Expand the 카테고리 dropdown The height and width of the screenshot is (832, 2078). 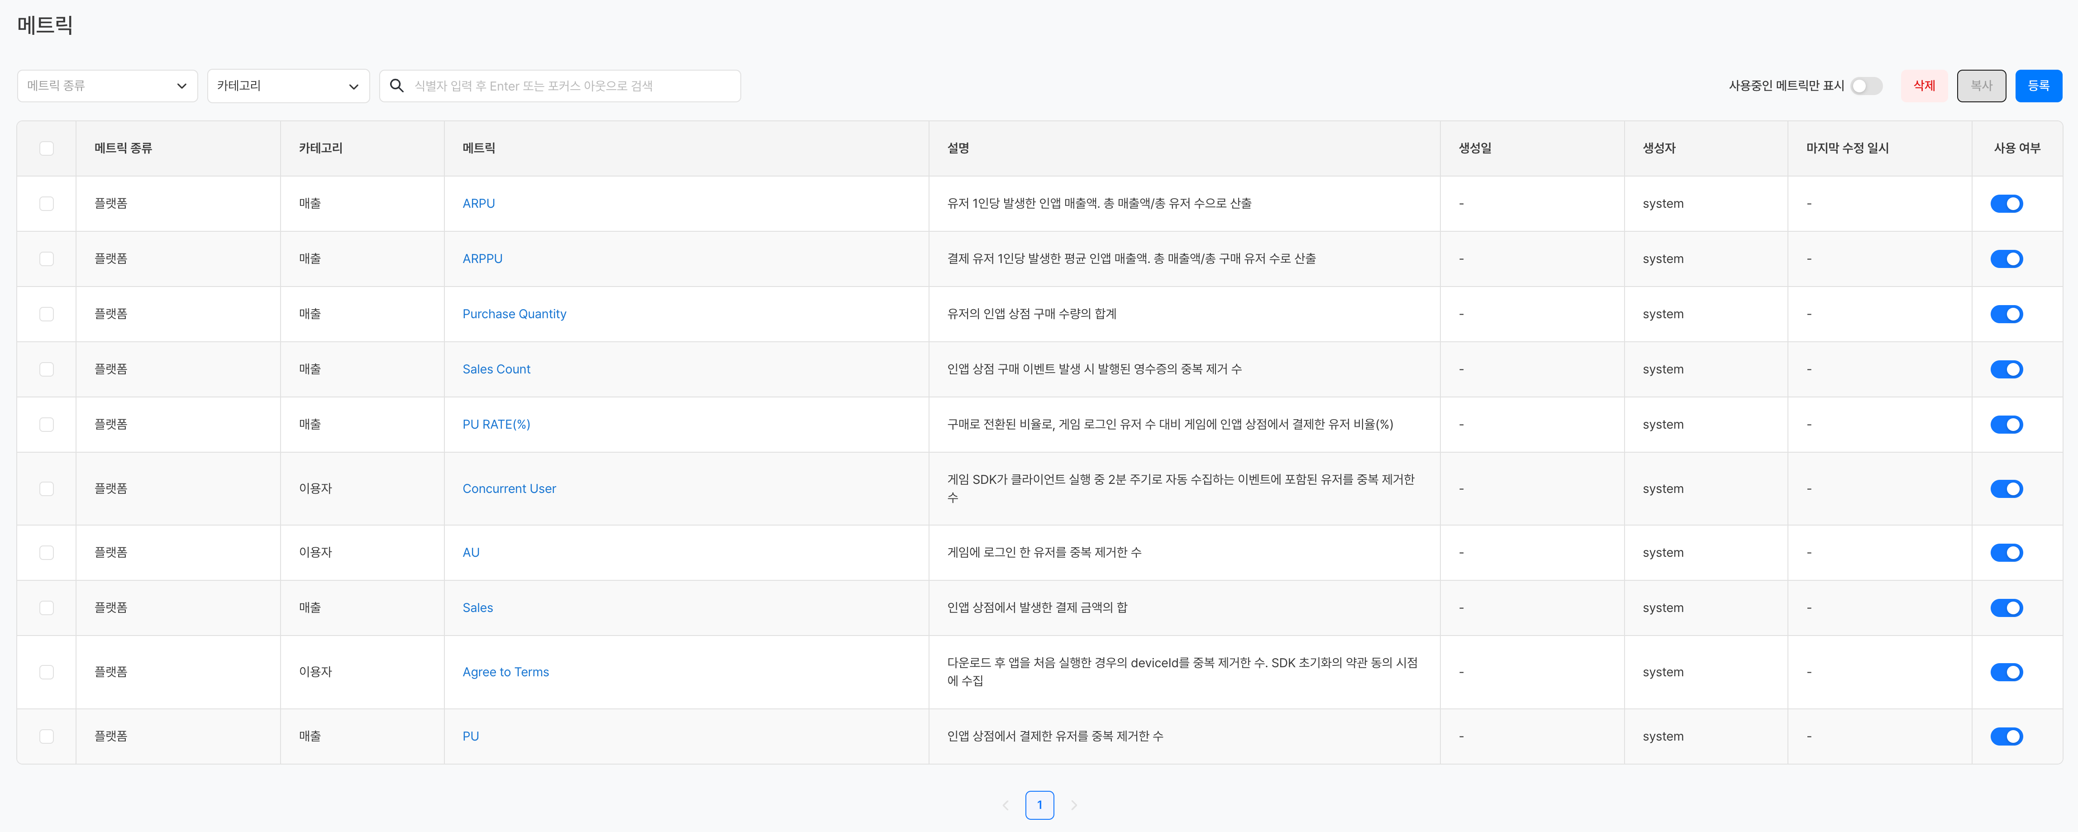tap(288, 86)
